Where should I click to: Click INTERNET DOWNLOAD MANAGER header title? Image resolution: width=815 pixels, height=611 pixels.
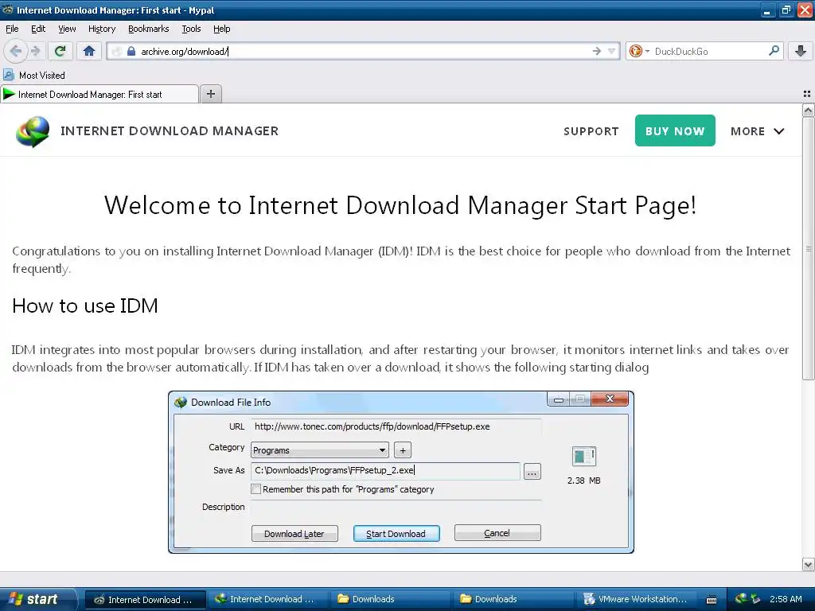coord(170,131)
